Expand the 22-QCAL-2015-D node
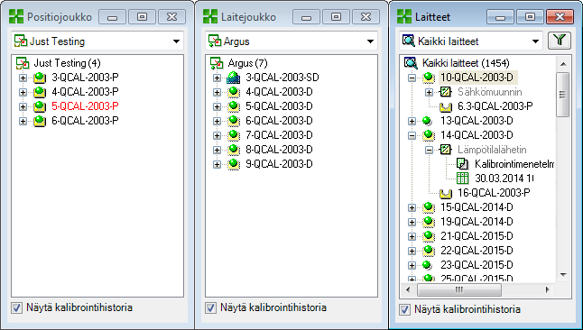 click(x=412, y=251)
